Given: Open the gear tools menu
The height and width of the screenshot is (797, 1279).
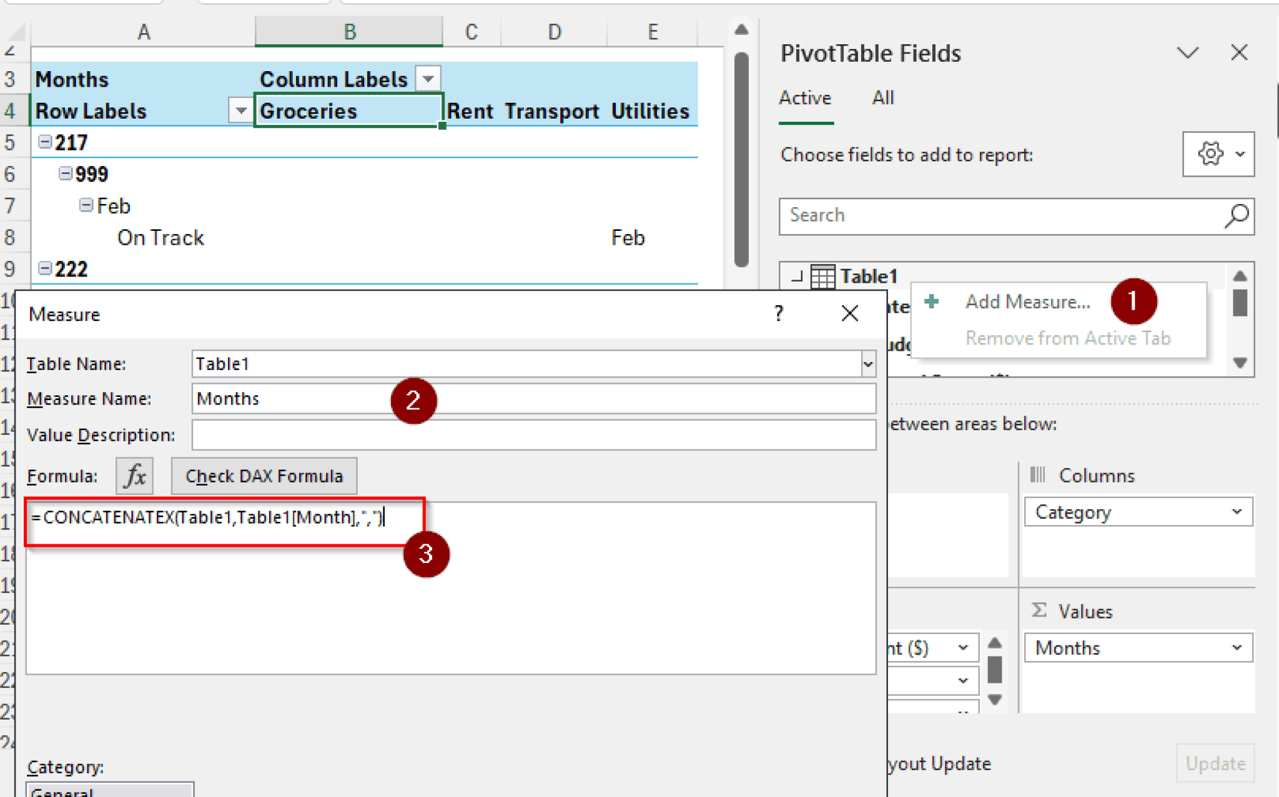Looking at the screenshot, I should (x=1218, y=154).
